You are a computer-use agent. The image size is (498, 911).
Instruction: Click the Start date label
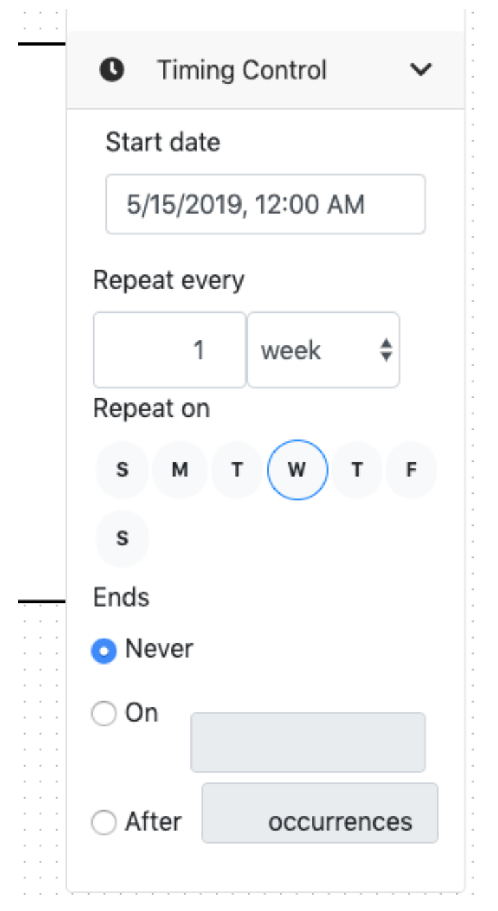[162, 142]
